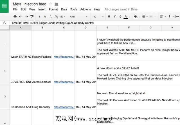
Task: Click the merge cells icon
Action: [151, 17]
